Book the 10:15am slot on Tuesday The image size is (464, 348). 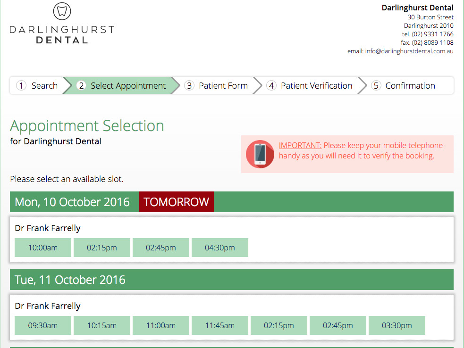102,325
